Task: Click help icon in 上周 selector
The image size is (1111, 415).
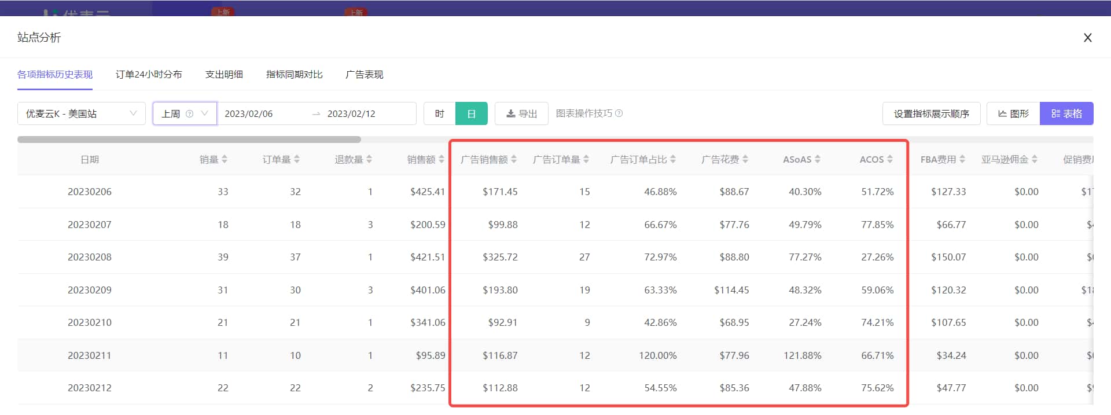Action: (x=189, y=113)
